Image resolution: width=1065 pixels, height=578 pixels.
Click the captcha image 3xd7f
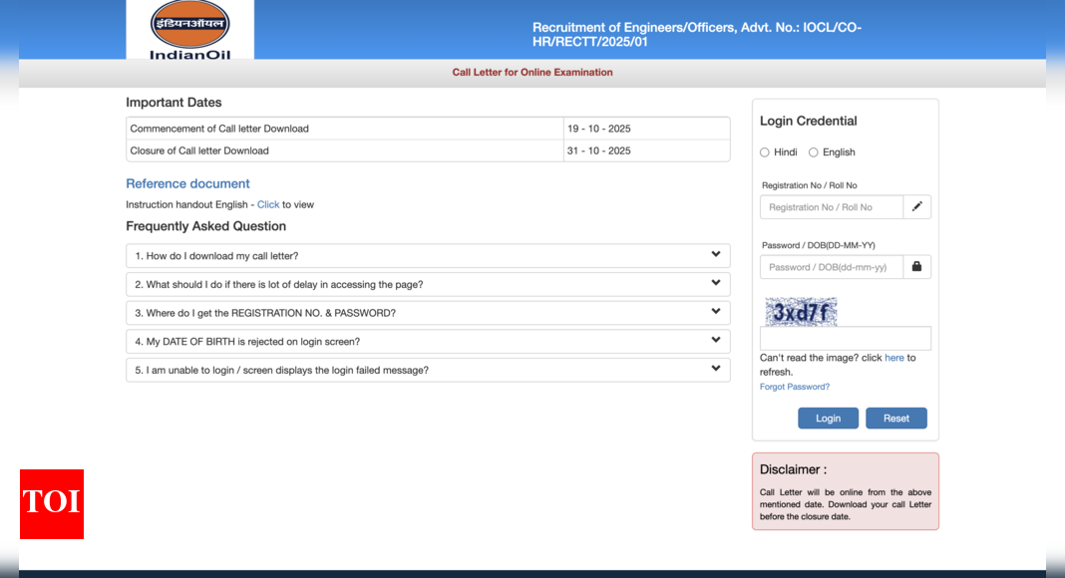(801, 312)
